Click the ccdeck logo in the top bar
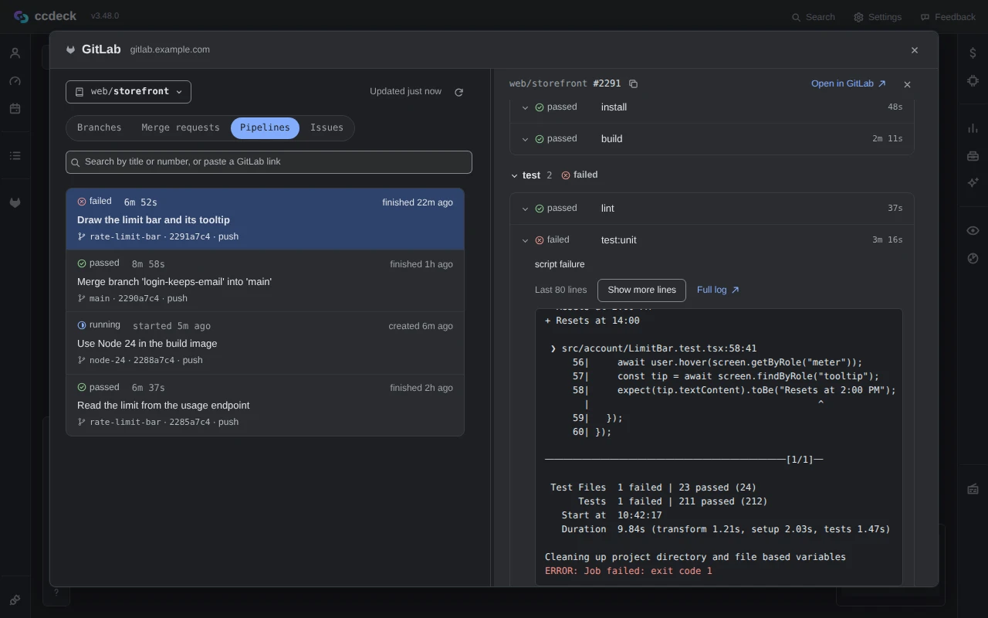 (45, 16)
